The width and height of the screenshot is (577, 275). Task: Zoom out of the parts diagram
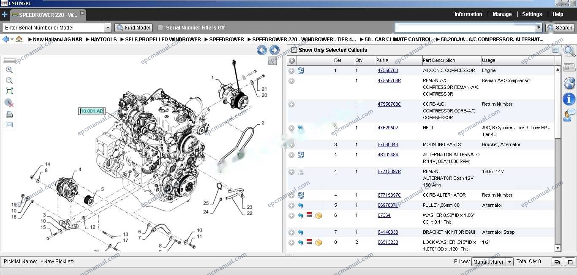coord(9,80)
